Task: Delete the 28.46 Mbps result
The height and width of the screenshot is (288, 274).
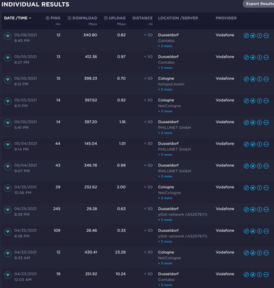Action: 266,231
